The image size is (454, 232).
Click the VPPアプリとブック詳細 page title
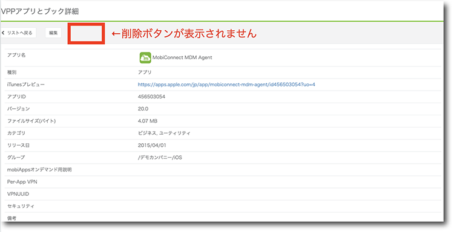coord(40,11)
